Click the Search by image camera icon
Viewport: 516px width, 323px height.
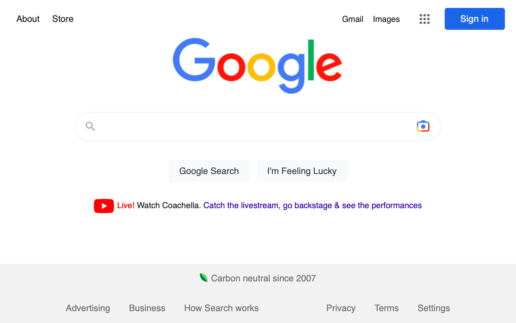coord(423,126)
